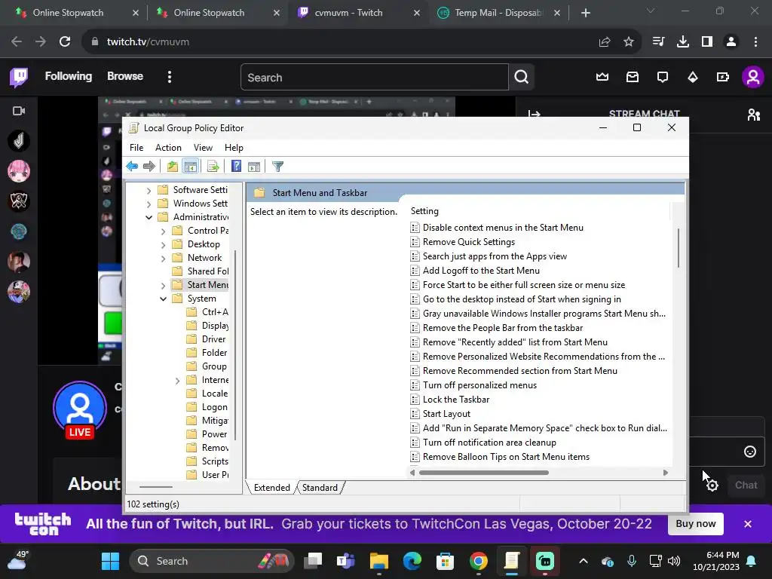
Task: Click the Twitch more options three-dot menu
Action: (170, 77)
